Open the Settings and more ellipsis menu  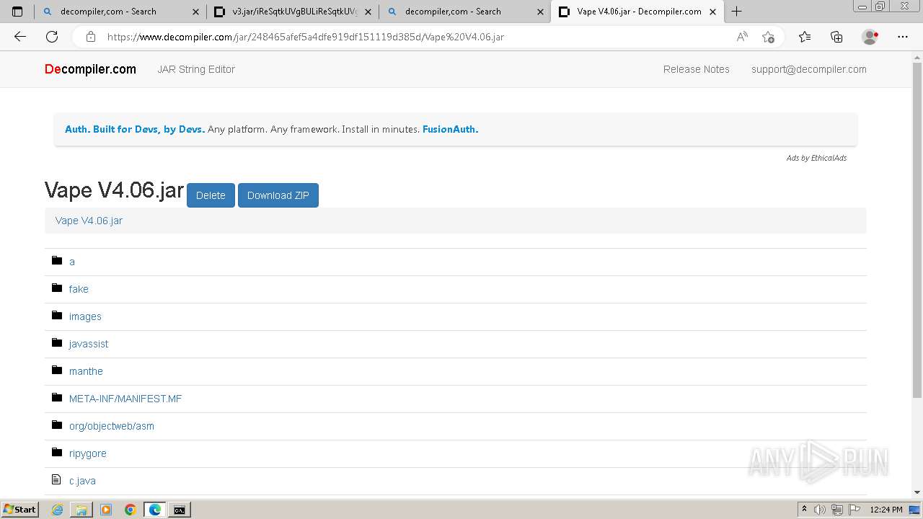click(x=903, y=37)
